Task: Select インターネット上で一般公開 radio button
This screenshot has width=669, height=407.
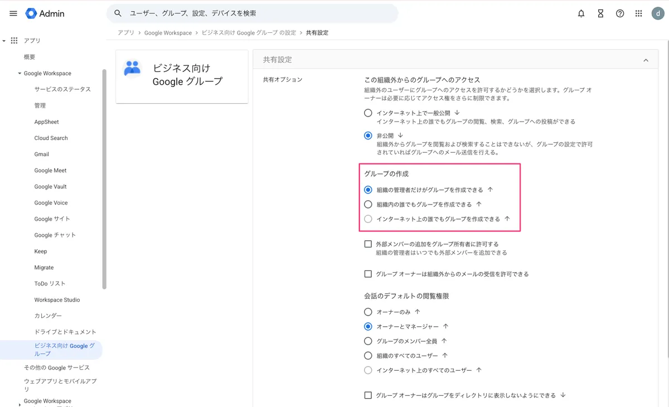Action: tap(368, 113)
